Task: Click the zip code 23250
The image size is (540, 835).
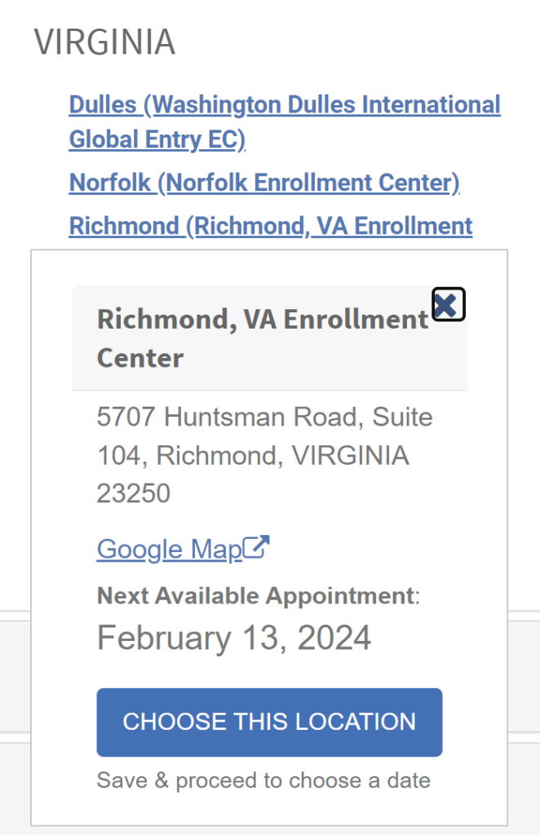Action: pos(134,493)
